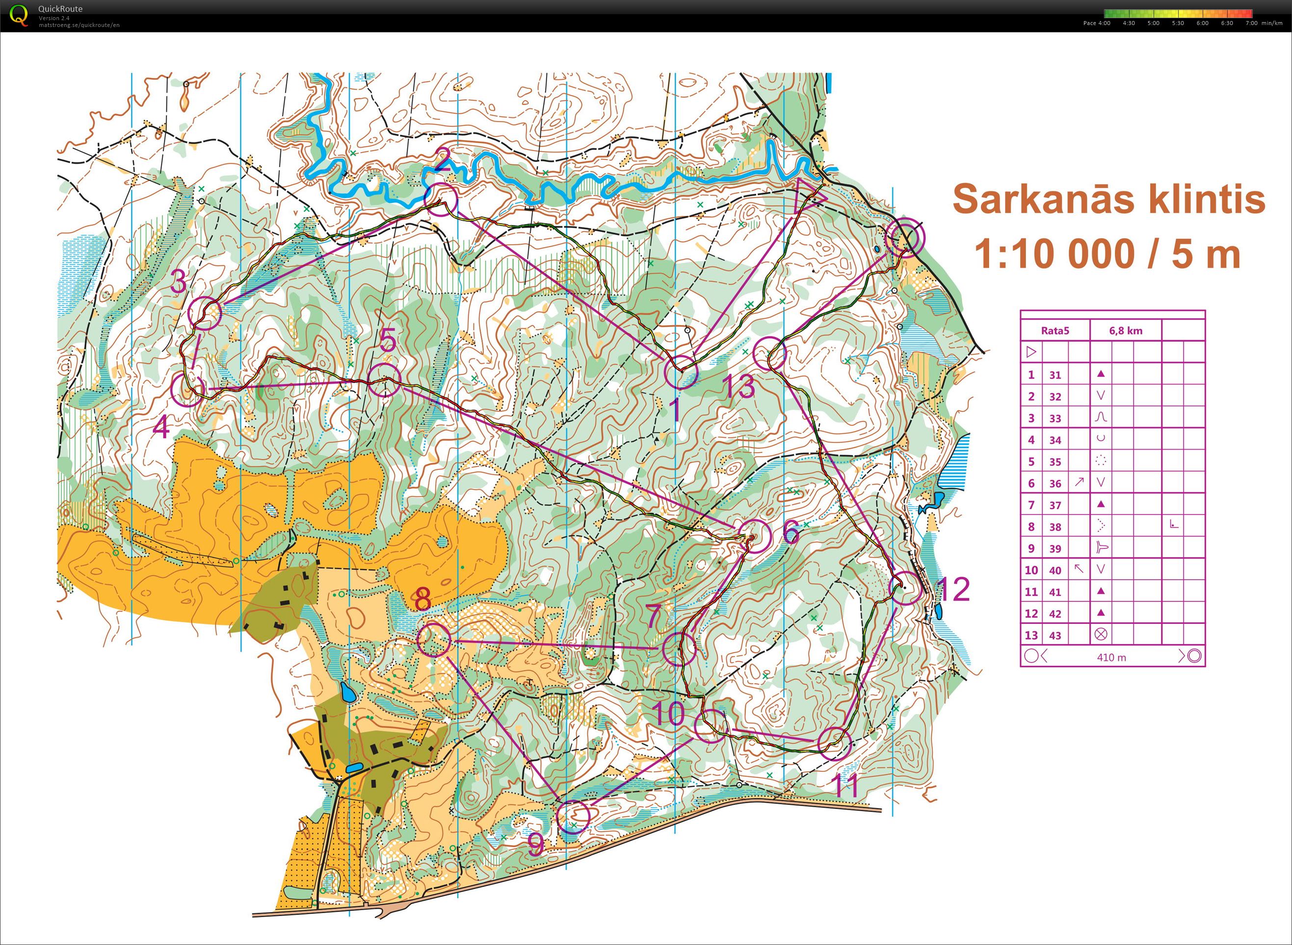The height and width of the screenshot is (945, 1292).
Task: Click the start triangle in the control table
Action: [x=1031, y=352]
